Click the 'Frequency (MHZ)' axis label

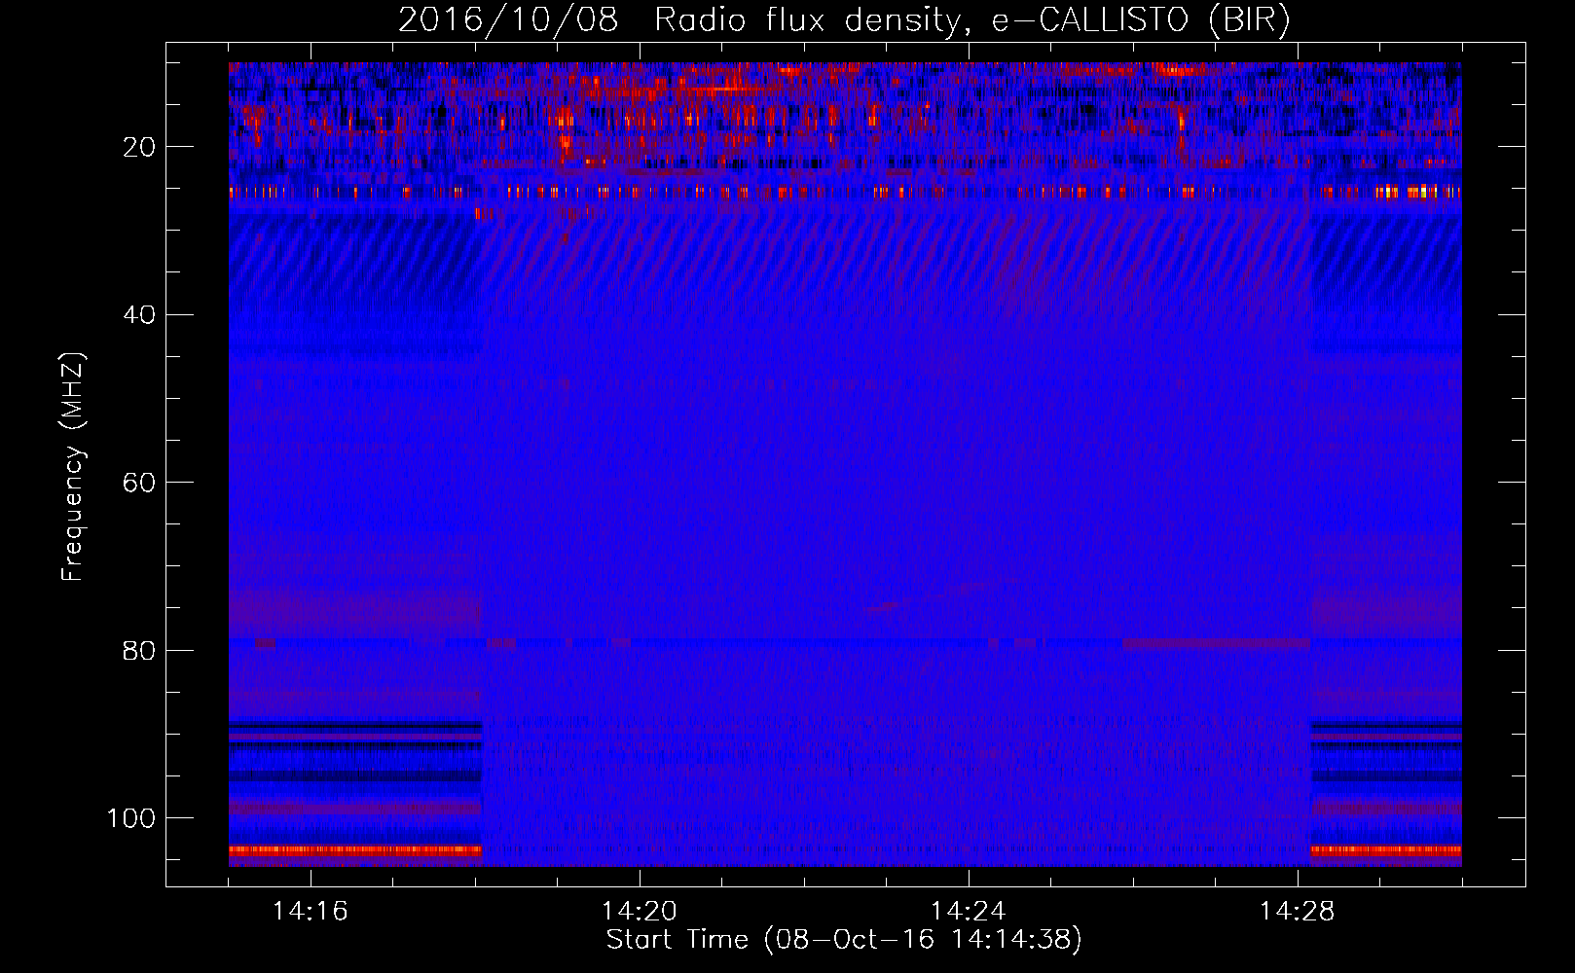tap(73, 466)
